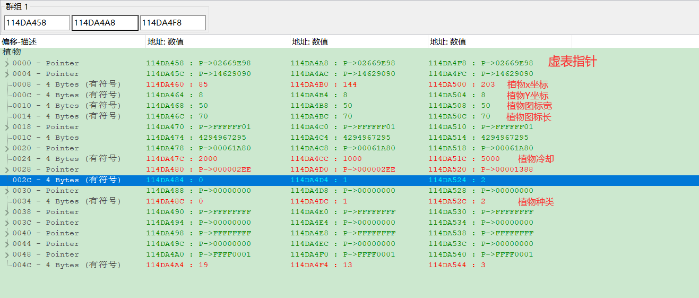
Task: Click value 114DA530 : P->FFFFFFFF
Action: [x=481, y=212]
